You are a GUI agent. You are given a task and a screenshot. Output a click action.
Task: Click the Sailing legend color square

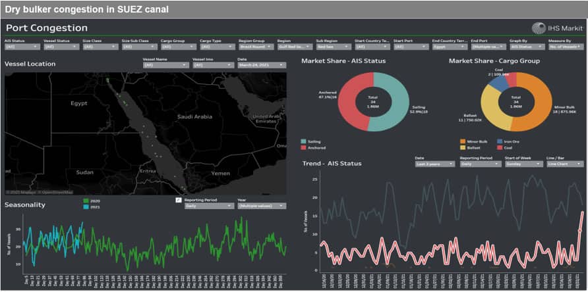[x=303, y=141]
